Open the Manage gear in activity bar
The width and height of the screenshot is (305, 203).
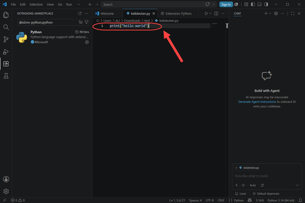click(x=6, y=191)
